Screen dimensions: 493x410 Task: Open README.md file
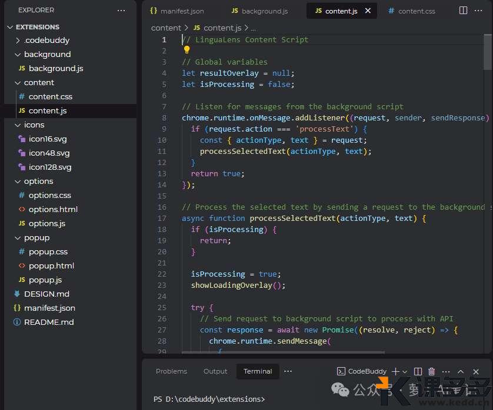[49, 322]
